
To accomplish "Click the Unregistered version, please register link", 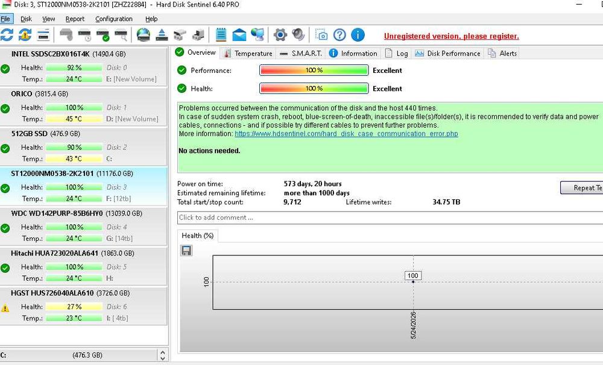I will coord(452,36).
